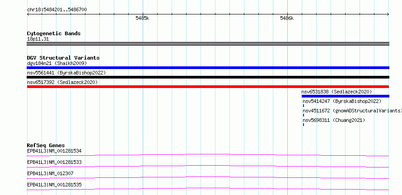Screen dimensions: 402x195
Task: Open the EPB41L3|NM_012307 transcript label
Action: point(50,173)
